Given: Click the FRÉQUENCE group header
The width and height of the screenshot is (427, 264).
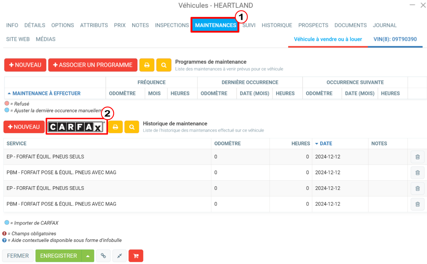Looking at the screenshot, I should coord(152,82).
